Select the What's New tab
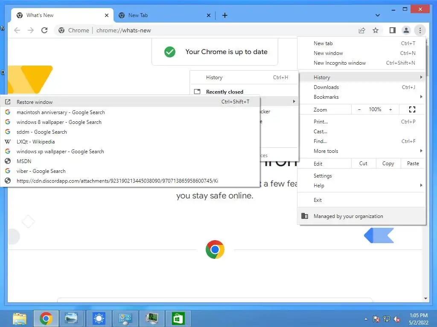Screen dimensions: 437x327 tap(62, 15)
